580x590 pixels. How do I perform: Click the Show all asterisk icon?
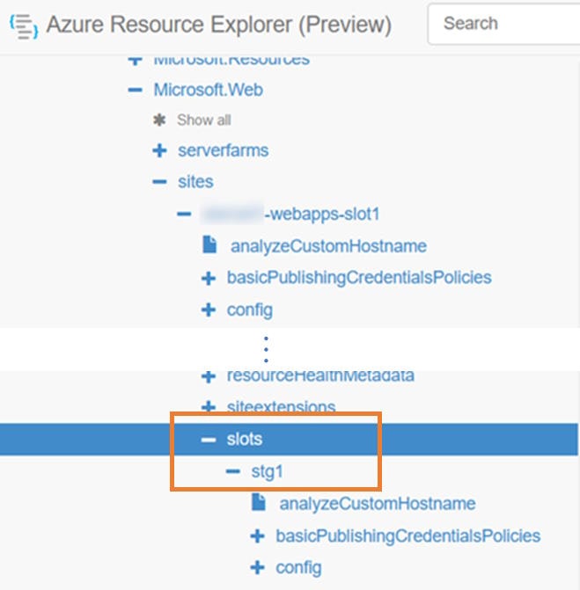pyautogui.click(x=159, y=120)
